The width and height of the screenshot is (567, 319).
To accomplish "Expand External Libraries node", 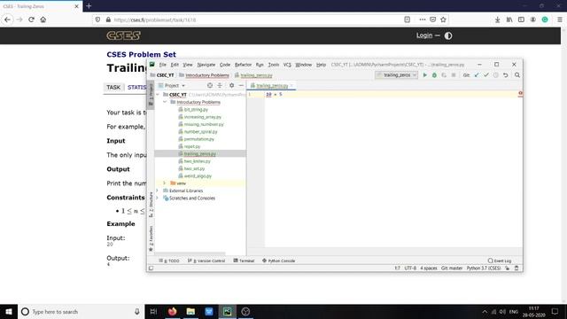I will pyautogui.click(x=158, y=191).
